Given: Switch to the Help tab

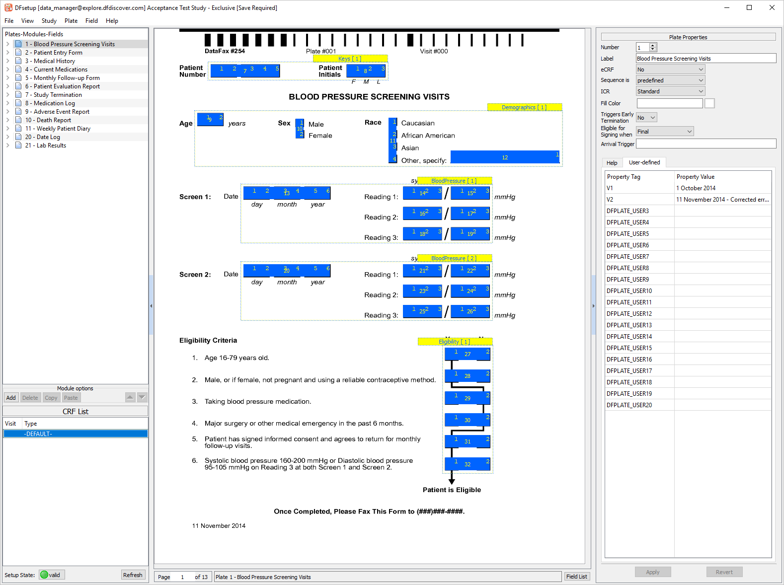Looking at the screenshot, I should point(612,163).
